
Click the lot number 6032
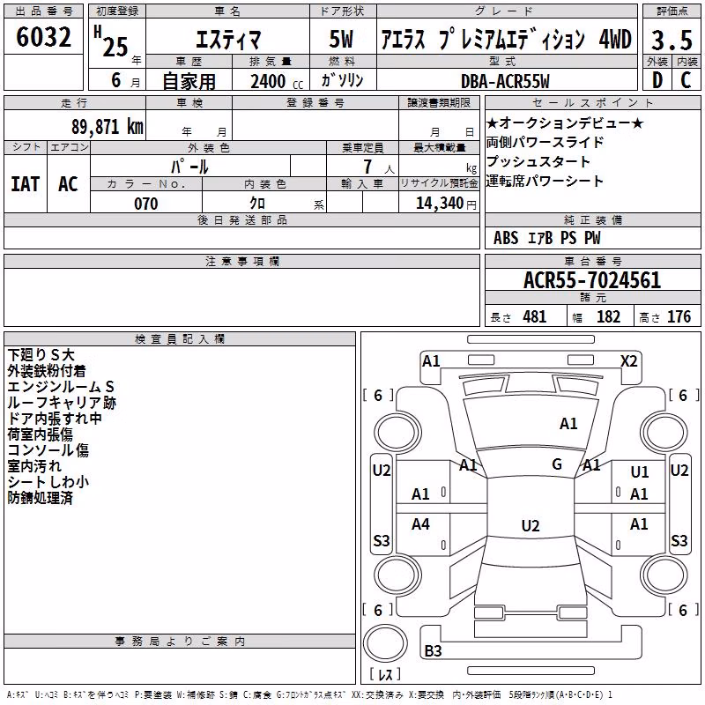pyautogui.click(x=43, y=37)
